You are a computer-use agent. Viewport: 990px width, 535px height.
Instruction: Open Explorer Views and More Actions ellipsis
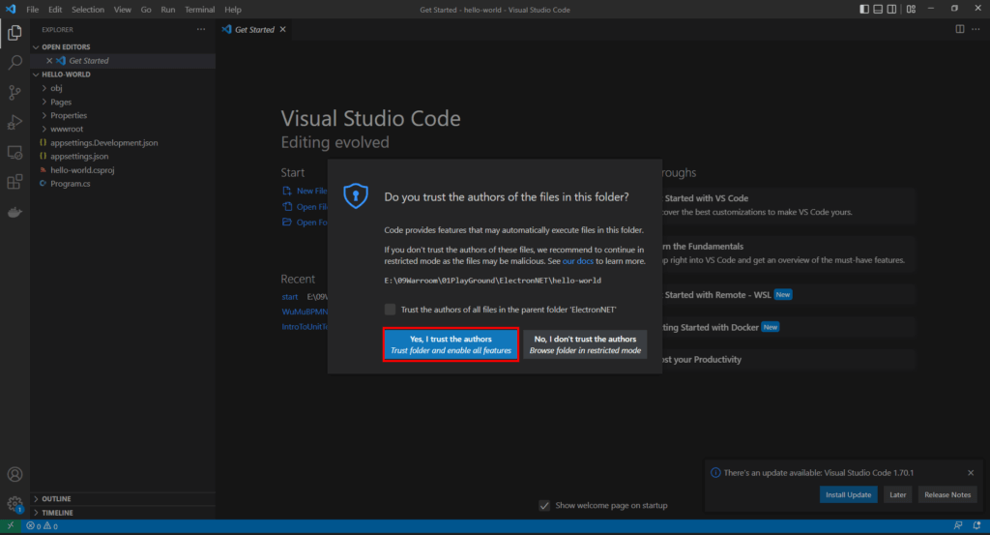[x=201, y=29]
